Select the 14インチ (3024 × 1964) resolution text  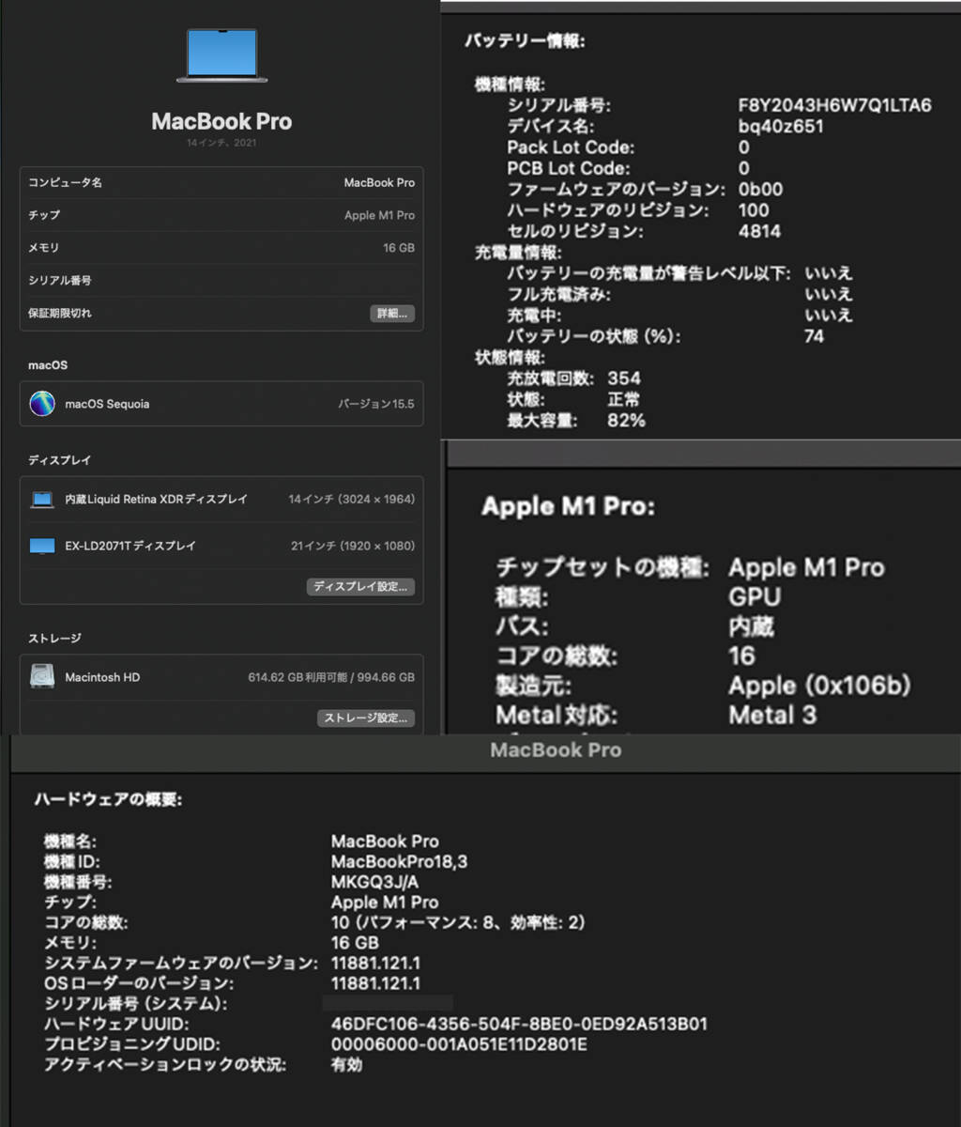351,500
